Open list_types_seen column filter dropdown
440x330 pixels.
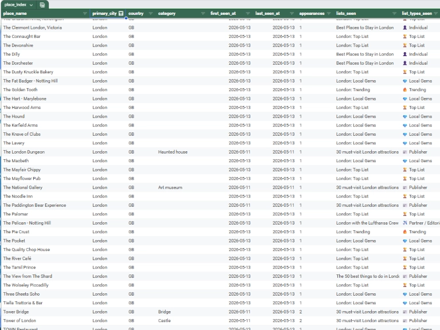pyautogui.click(x=436, y=14)
